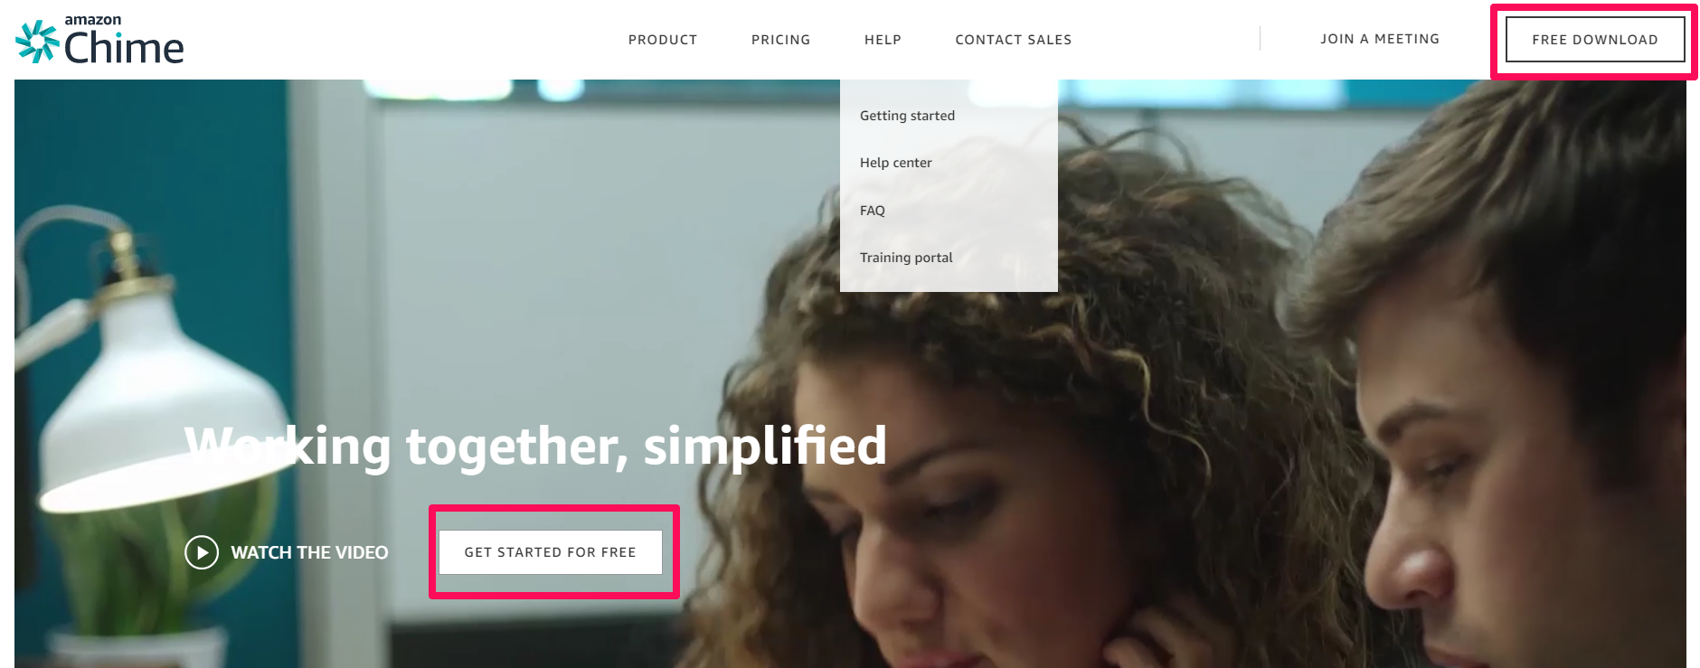1700x668 pixels.
Task: Click the Watch the Video text link
Action: click(309, 552)
